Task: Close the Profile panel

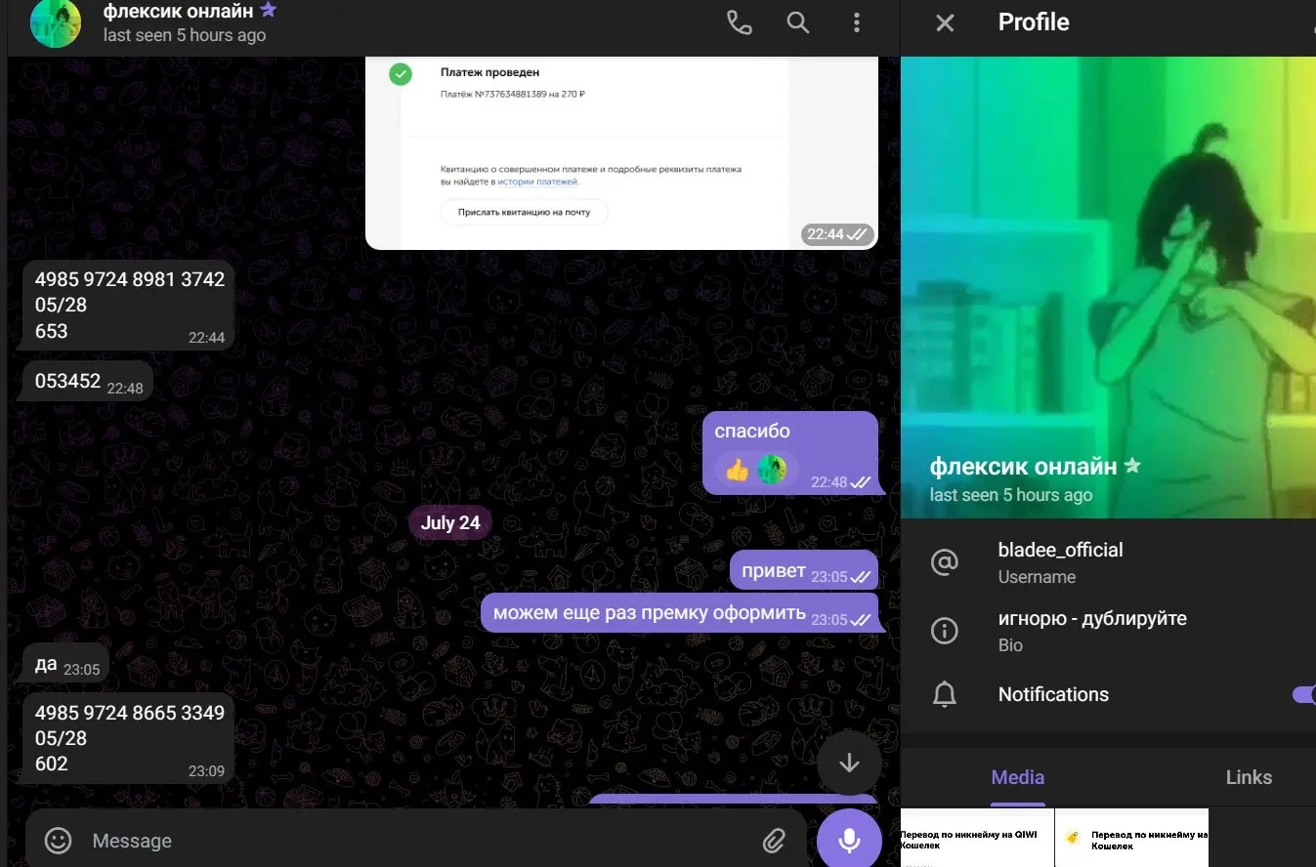Action: tap(945, 22)
